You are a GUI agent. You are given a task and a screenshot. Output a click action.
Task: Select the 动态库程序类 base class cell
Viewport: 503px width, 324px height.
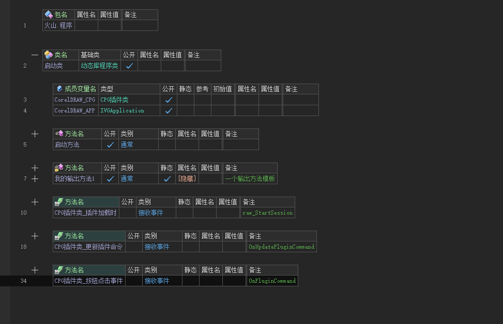pos(99,66)
